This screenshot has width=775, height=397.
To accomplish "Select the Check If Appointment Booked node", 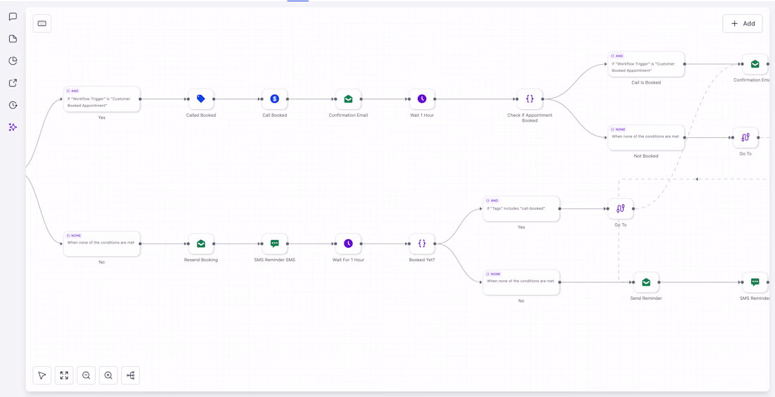I will (530, 99).
